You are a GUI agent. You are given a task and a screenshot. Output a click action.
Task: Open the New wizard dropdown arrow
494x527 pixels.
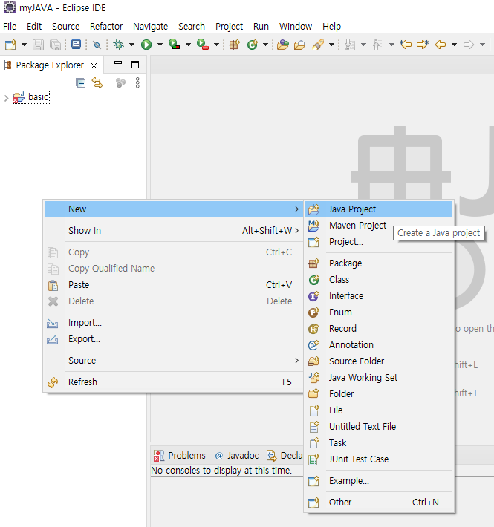click(x=24, y=45)
